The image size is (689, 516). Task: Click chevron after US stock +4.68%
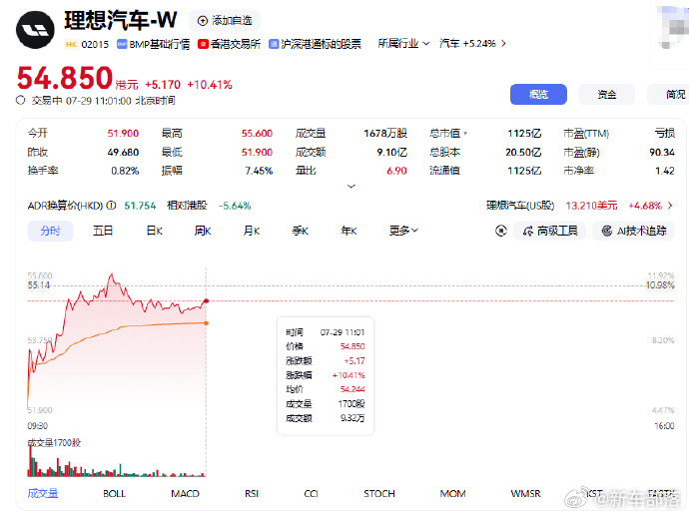670,206
